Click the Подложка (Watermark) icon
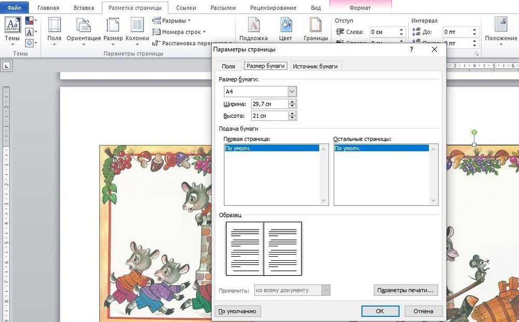This screenshot has height=322, width=519. [x=253, y=26]
